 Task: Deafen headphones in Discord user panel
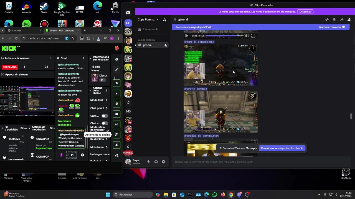pos(156,162)
